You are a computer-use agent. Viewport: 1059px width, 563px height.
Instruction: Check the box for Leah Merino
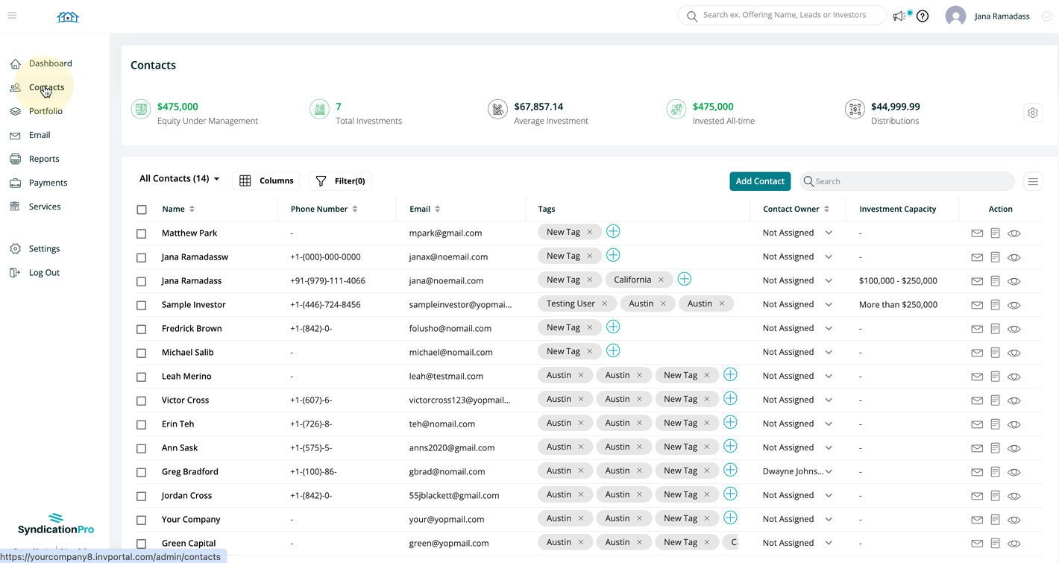pyautogui.click(x=142, y=377)
